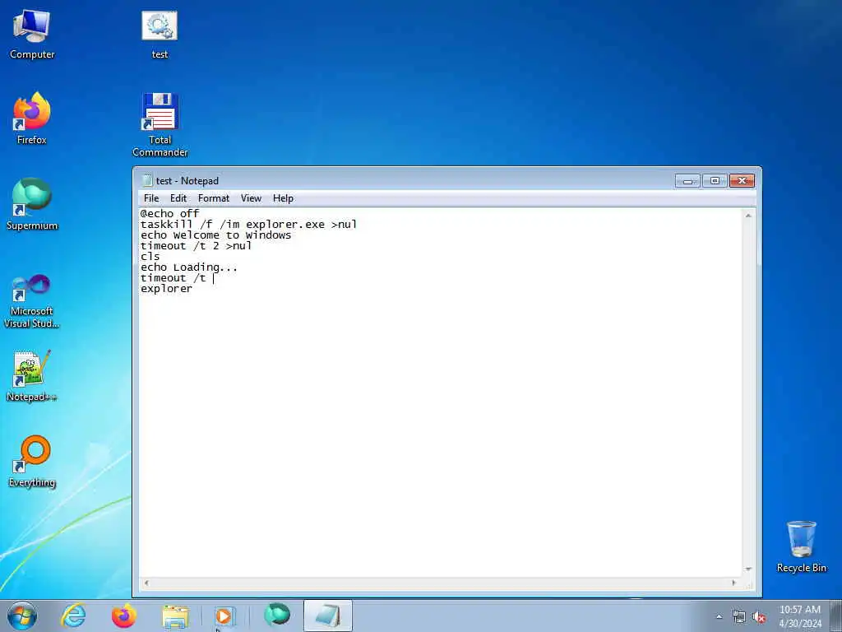Select the Firefox desktop shortcut

pos(32,119)
